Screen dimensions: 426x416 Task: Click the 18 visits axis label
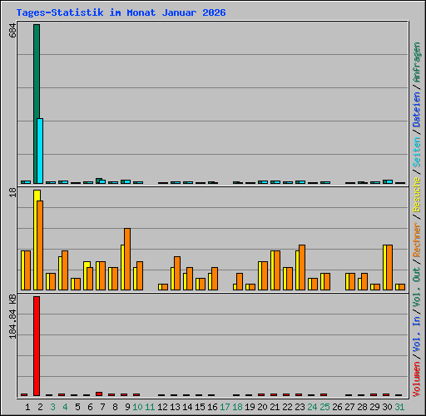coord(12,192)
